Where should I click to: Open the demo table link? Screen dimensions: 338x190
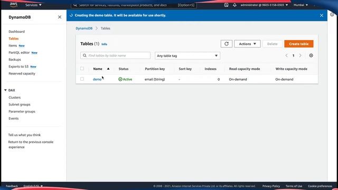pyautogui.click(x=97, y=79)
